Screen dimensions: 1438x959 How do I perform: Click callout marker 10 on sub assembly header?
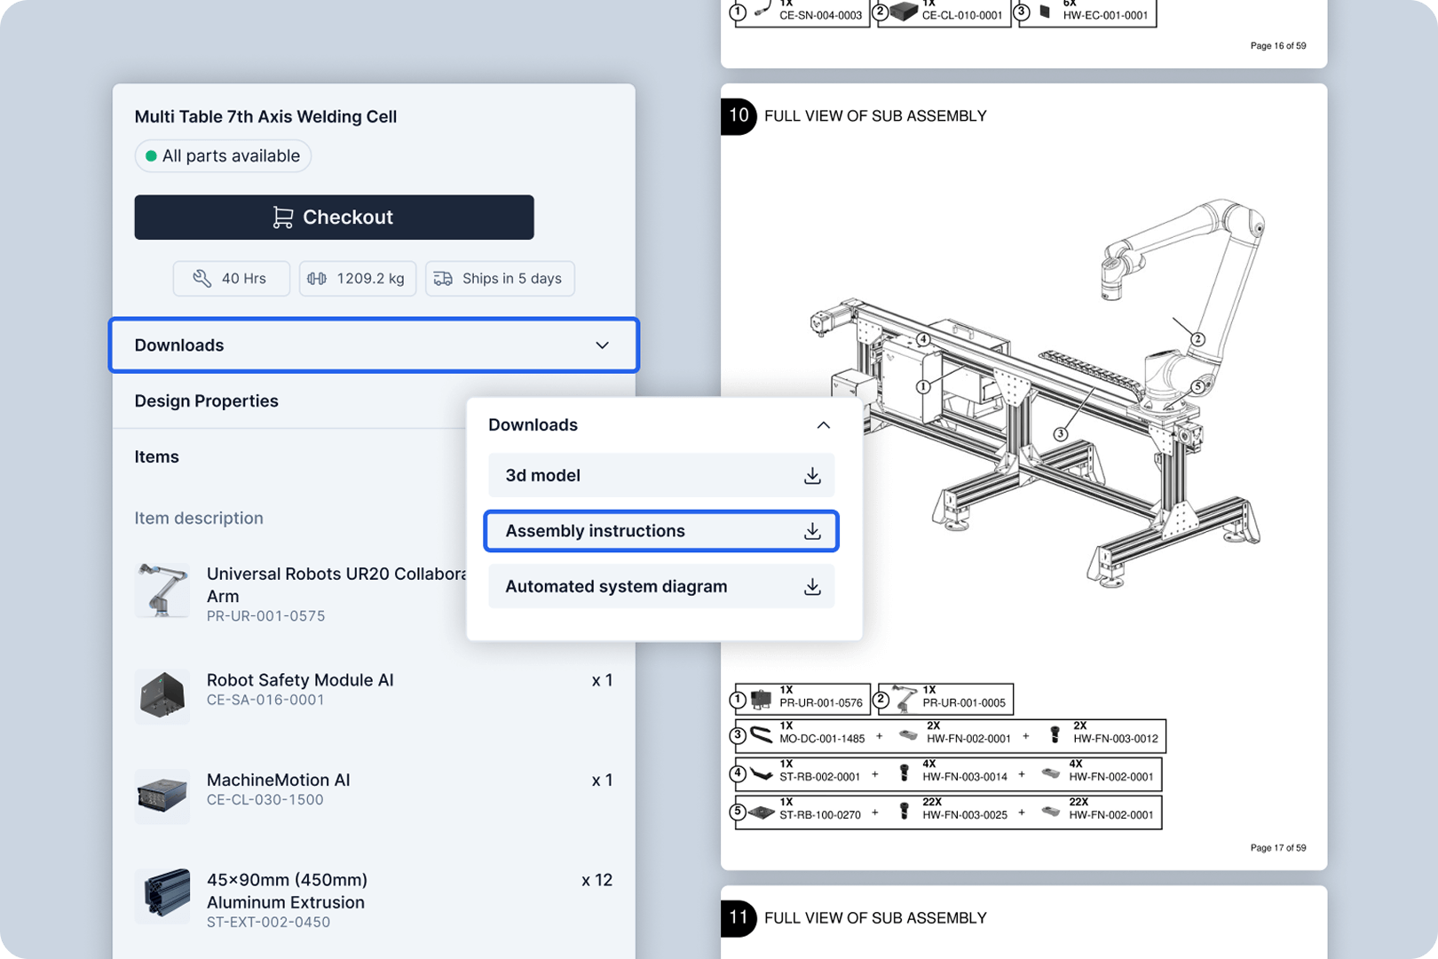[x=737, y=116]
